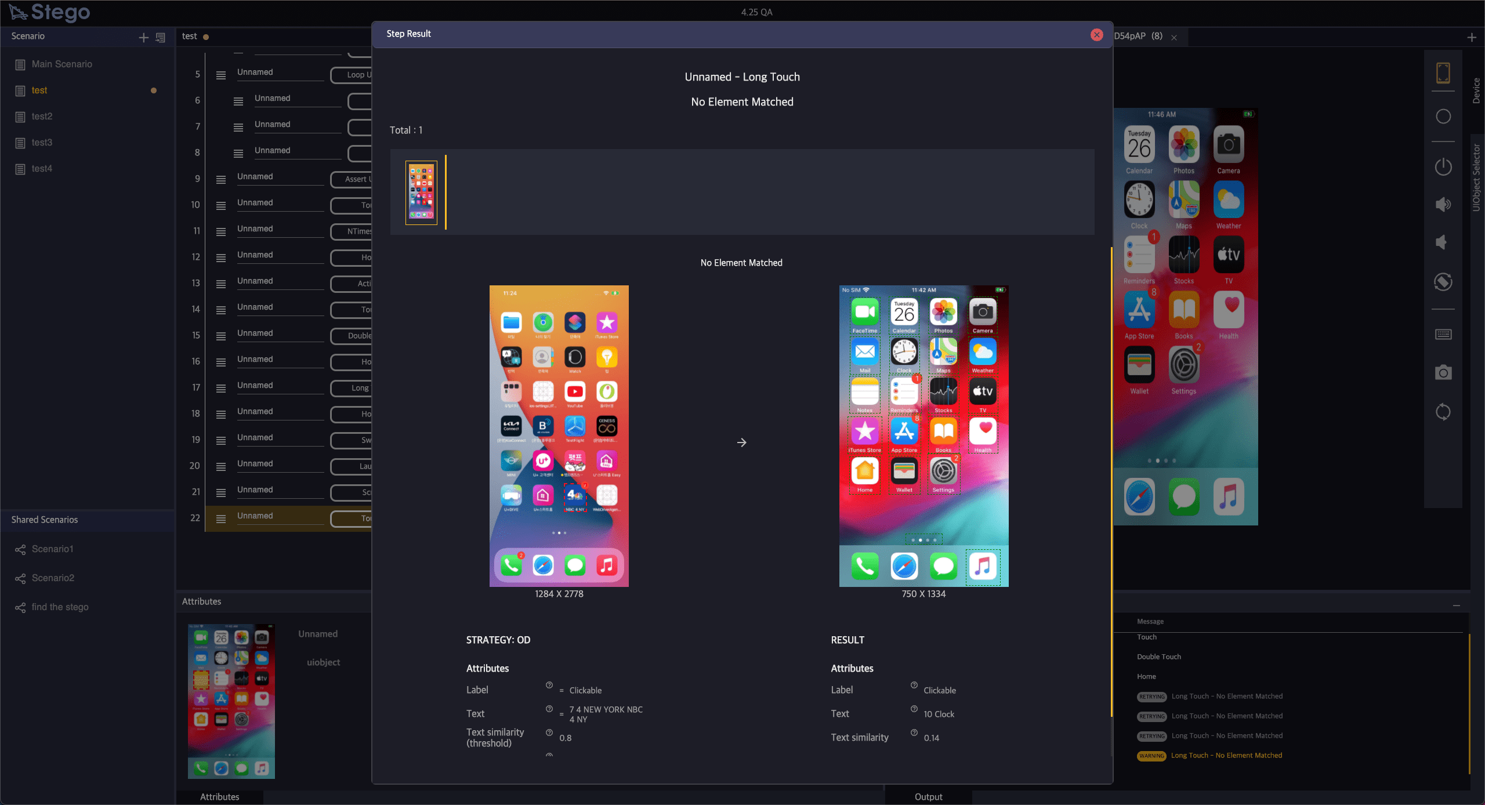Image resolution: width=1485 pixels, height=805 pixels.
Task: Open shared scenario Scenario1
Action: [52, 549]
